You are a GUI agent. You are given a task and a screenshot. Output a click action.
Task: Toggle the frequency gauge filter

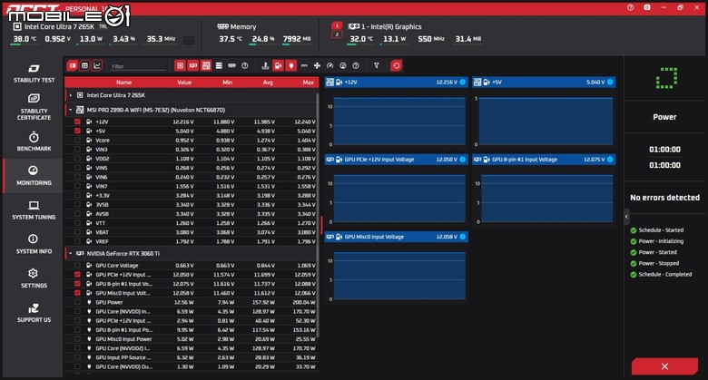(330, 66)
